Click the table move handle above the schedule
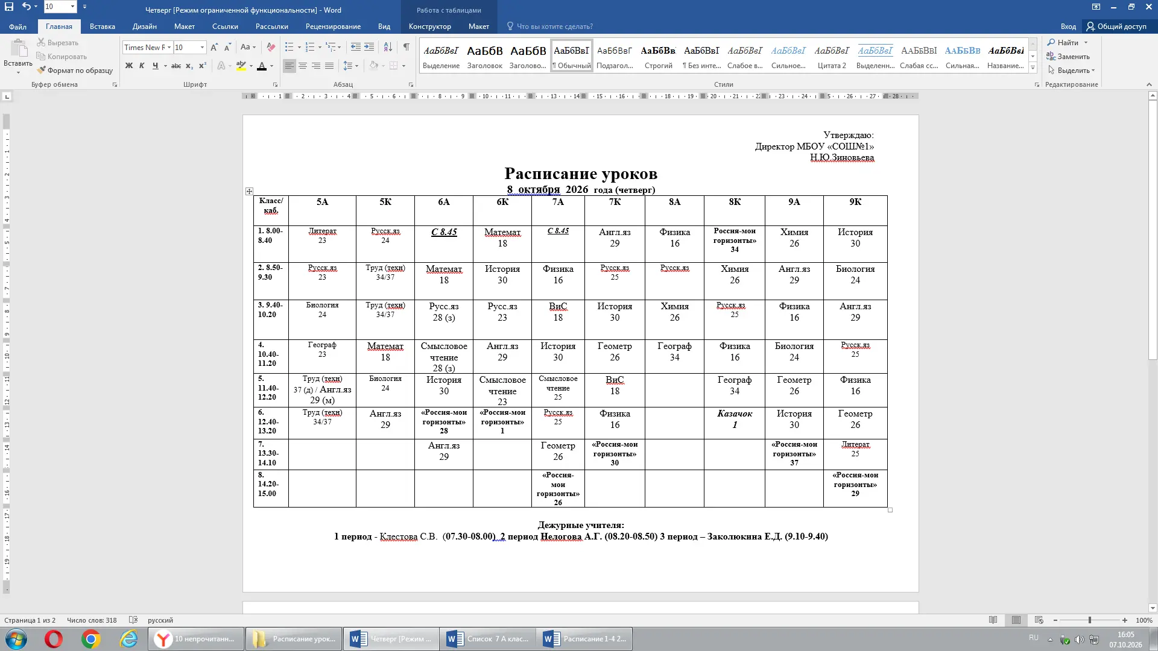1158x651 pixels. click(249, 191)
